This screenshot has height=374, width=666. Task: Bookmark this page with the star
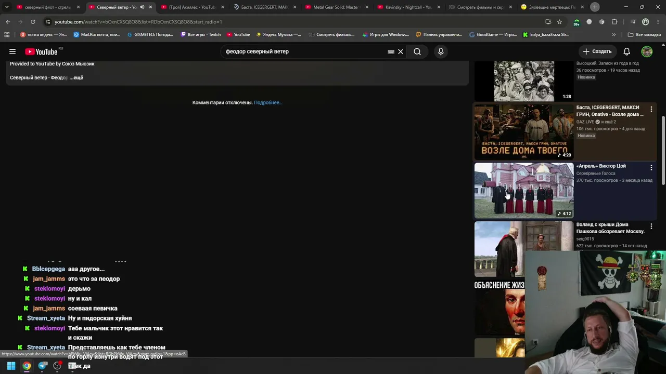point(559,22)
